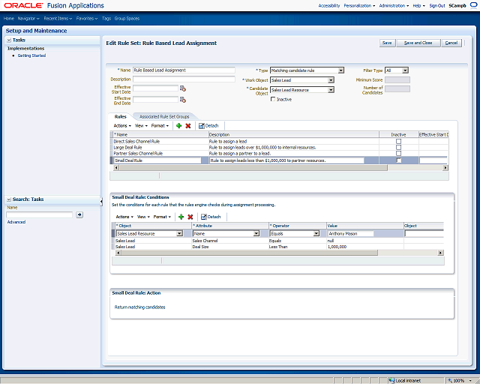The image size is (480, 384).
Task: Click Conditions table horizontal scrollbar
Action: 249,253
